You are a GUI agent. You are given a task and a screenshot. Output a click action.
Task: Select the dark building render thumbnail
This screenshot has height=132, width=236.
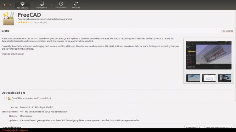(224, 78)
